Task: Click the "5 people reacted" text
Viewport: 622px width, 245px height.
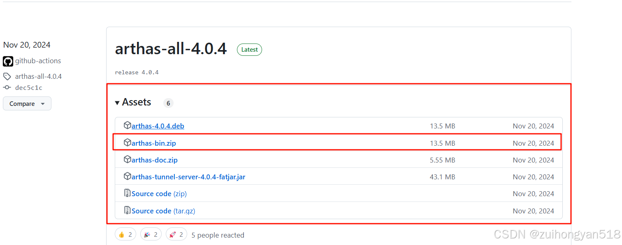Action: coord(218,235)
